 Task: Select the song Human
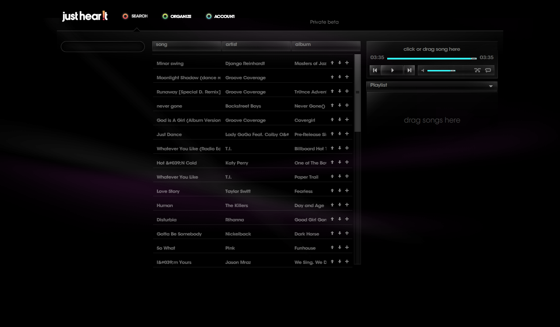164,205
